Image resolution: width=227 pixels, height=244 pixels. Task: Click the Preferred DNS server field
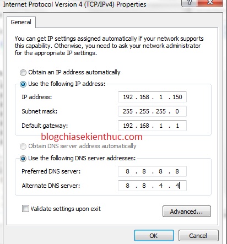pyautogui.click(x=152, y=171)
